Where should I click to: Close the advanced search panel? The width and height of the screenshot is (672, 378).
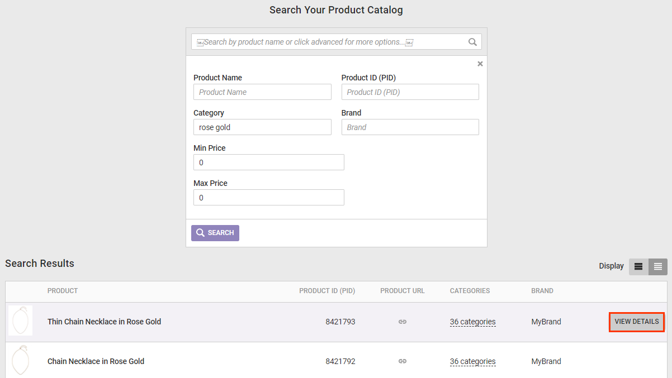pos(480,64)
